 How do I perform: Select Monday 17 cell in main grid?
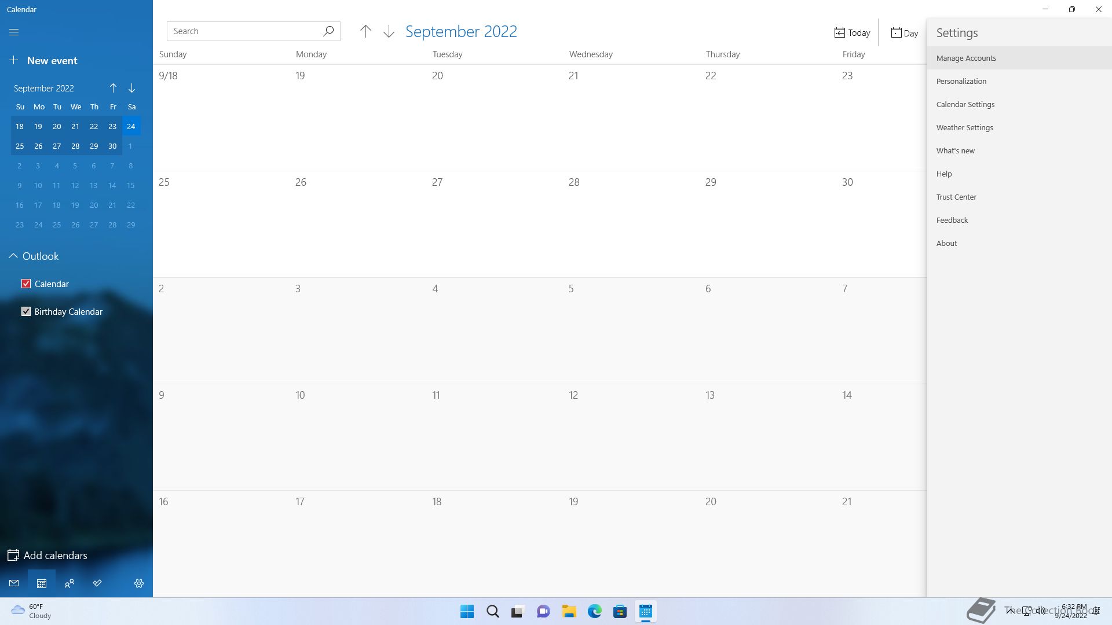358,544
